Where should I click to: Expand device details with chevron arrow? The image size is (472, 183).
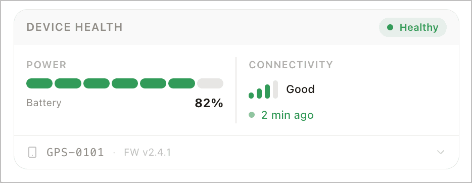point(440,152)
